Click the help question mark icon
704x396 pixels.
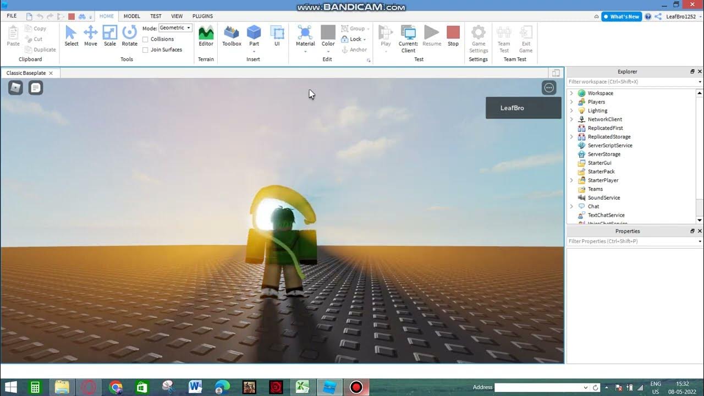[648, 16]
